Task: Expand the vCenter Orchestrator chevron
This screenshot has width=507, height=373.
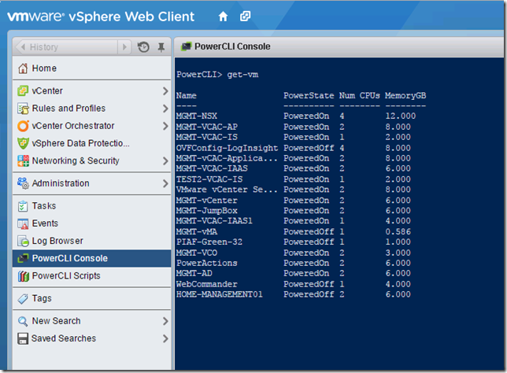Action: click(165, 126)
